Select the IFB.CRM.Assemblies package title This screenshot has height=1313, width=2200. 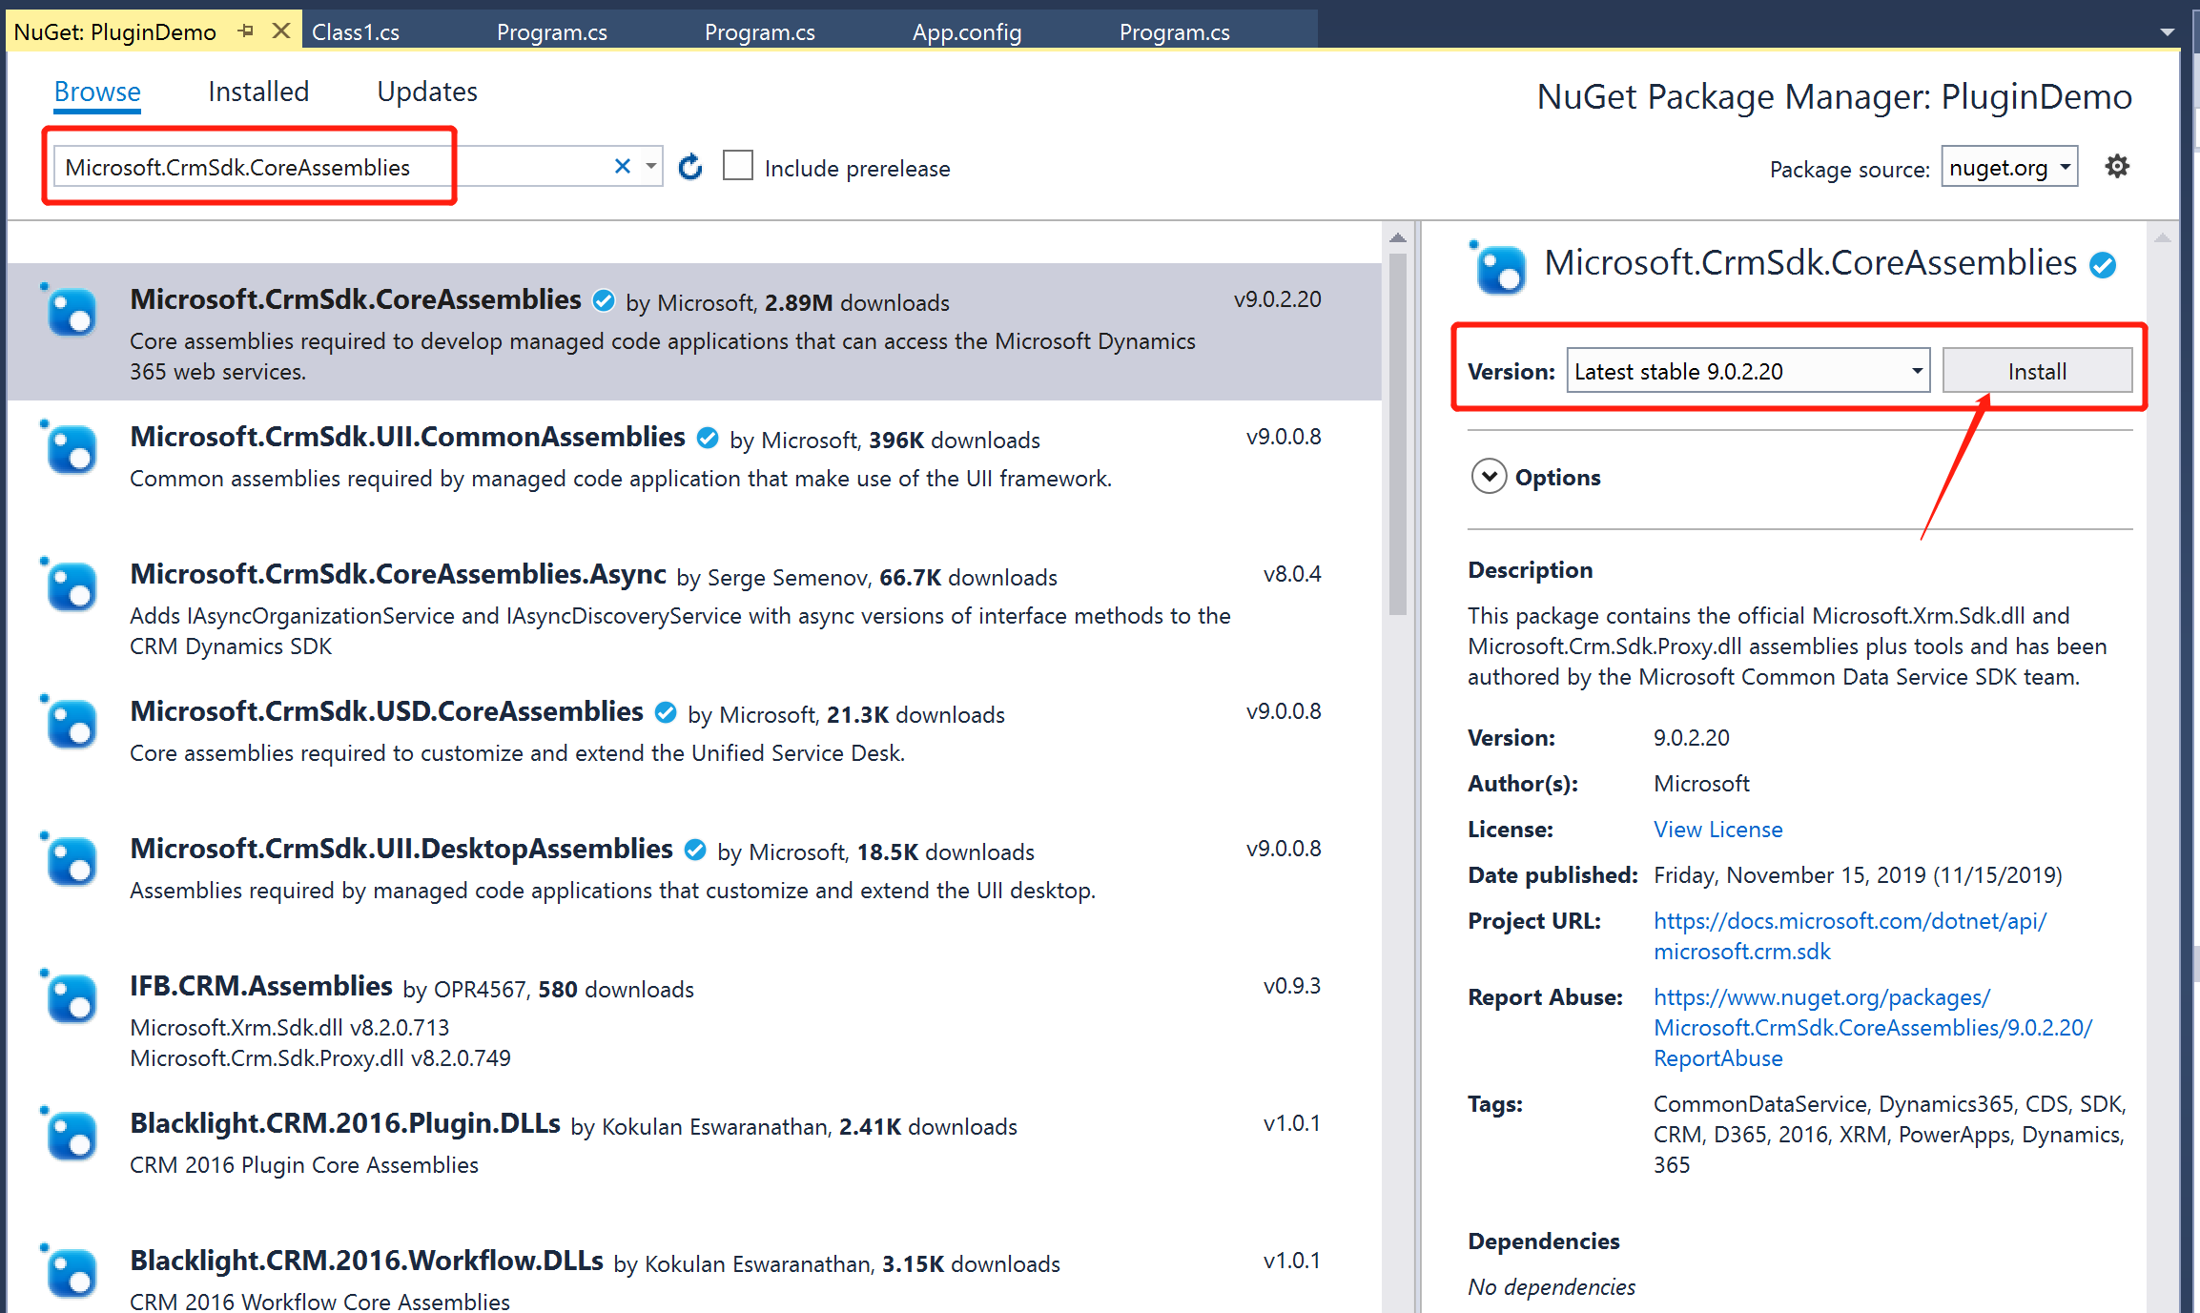(x=261, y=986)
